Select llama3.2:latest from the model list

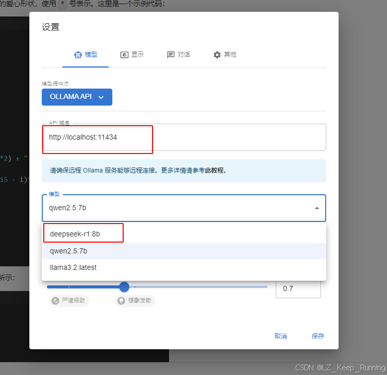click(x=184, y=268)
